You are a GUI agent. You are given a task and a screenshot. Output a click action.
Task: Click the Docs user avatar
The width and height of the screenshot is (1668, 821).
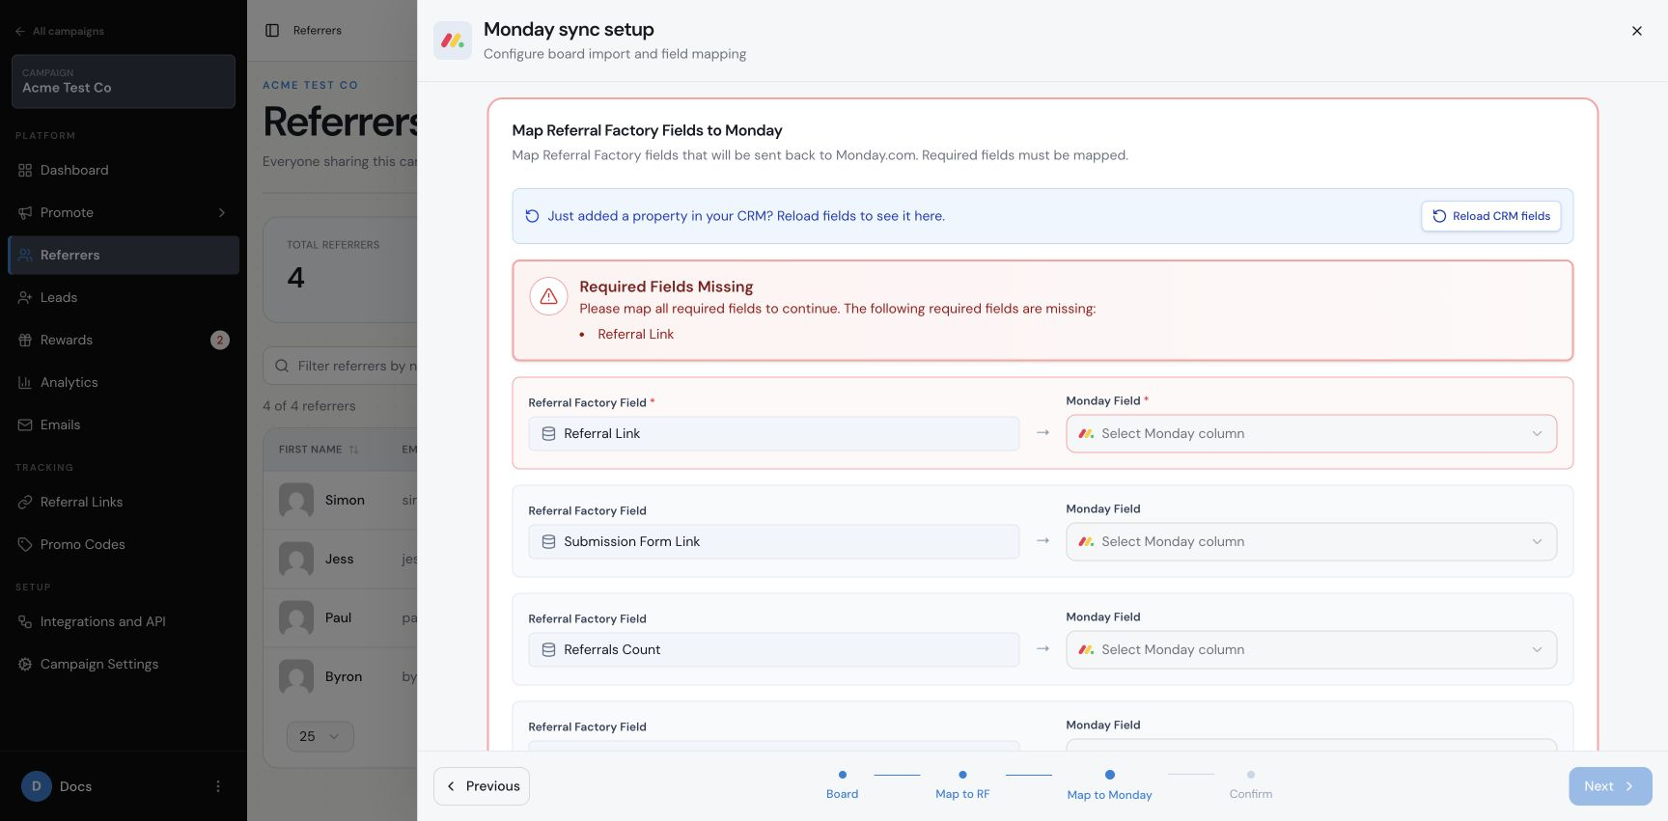37,786
